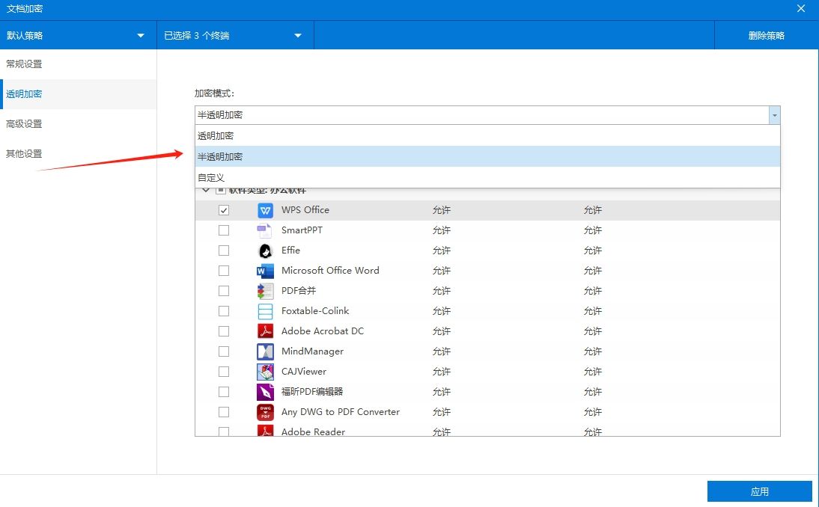The height and width of the screenshot is (507, 819).
Task: Click the MindManager application icon
Action: (264, 351)
